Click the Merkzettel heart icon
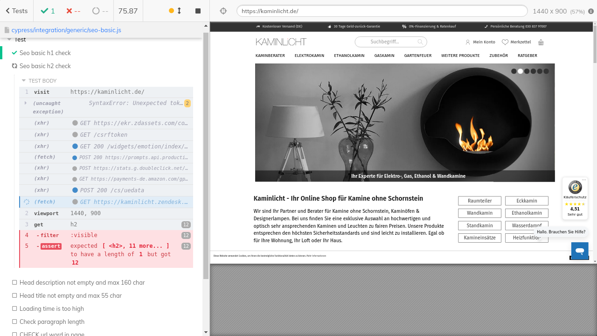 click(505, 42)
